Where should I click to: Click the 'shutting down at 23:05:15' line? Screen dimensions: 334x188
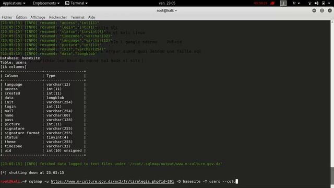[x=32, y=173]
